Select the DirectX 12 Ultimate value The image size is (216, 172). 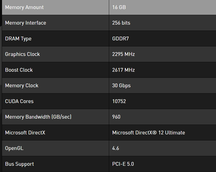tap(148, 133)
